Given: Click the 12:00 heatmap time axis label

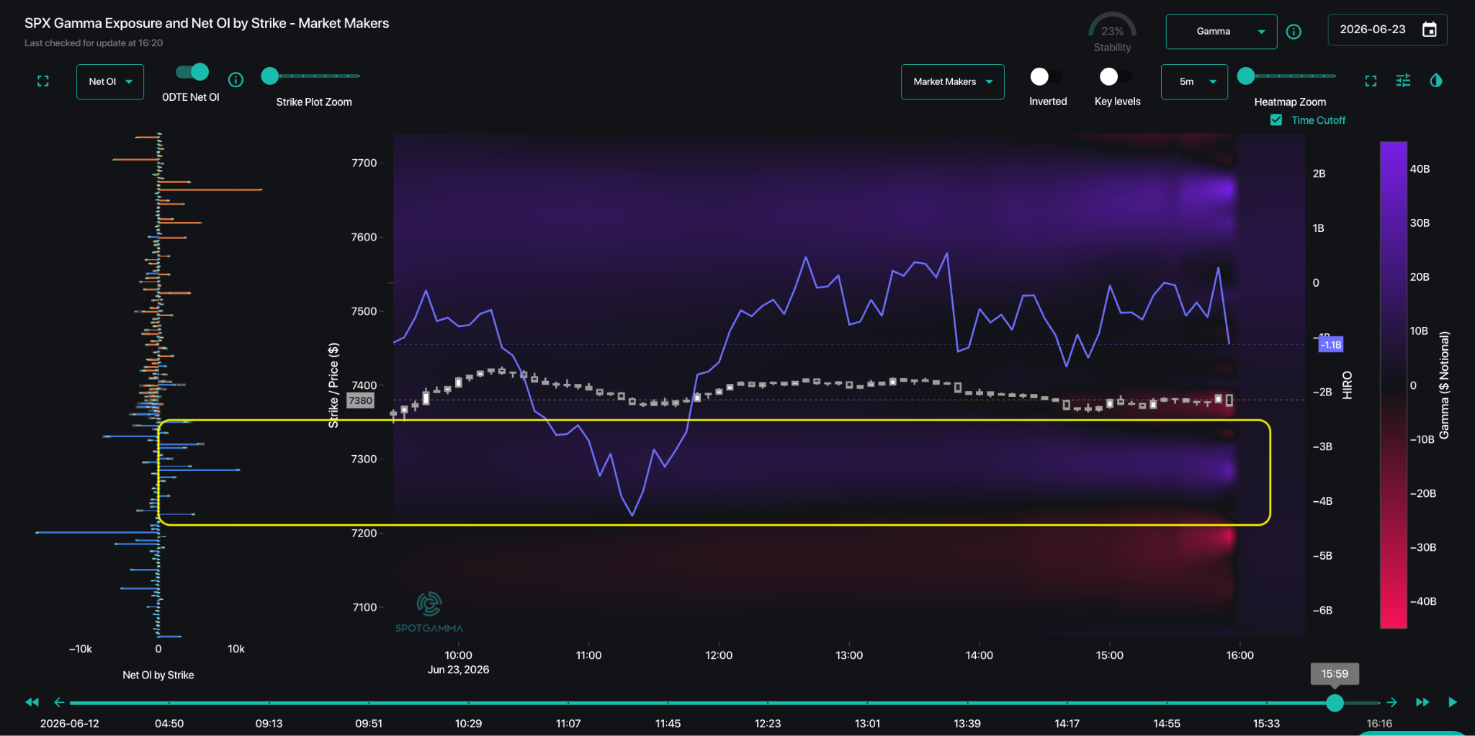Looking at the screenshot, I should (x=719, y=655).
